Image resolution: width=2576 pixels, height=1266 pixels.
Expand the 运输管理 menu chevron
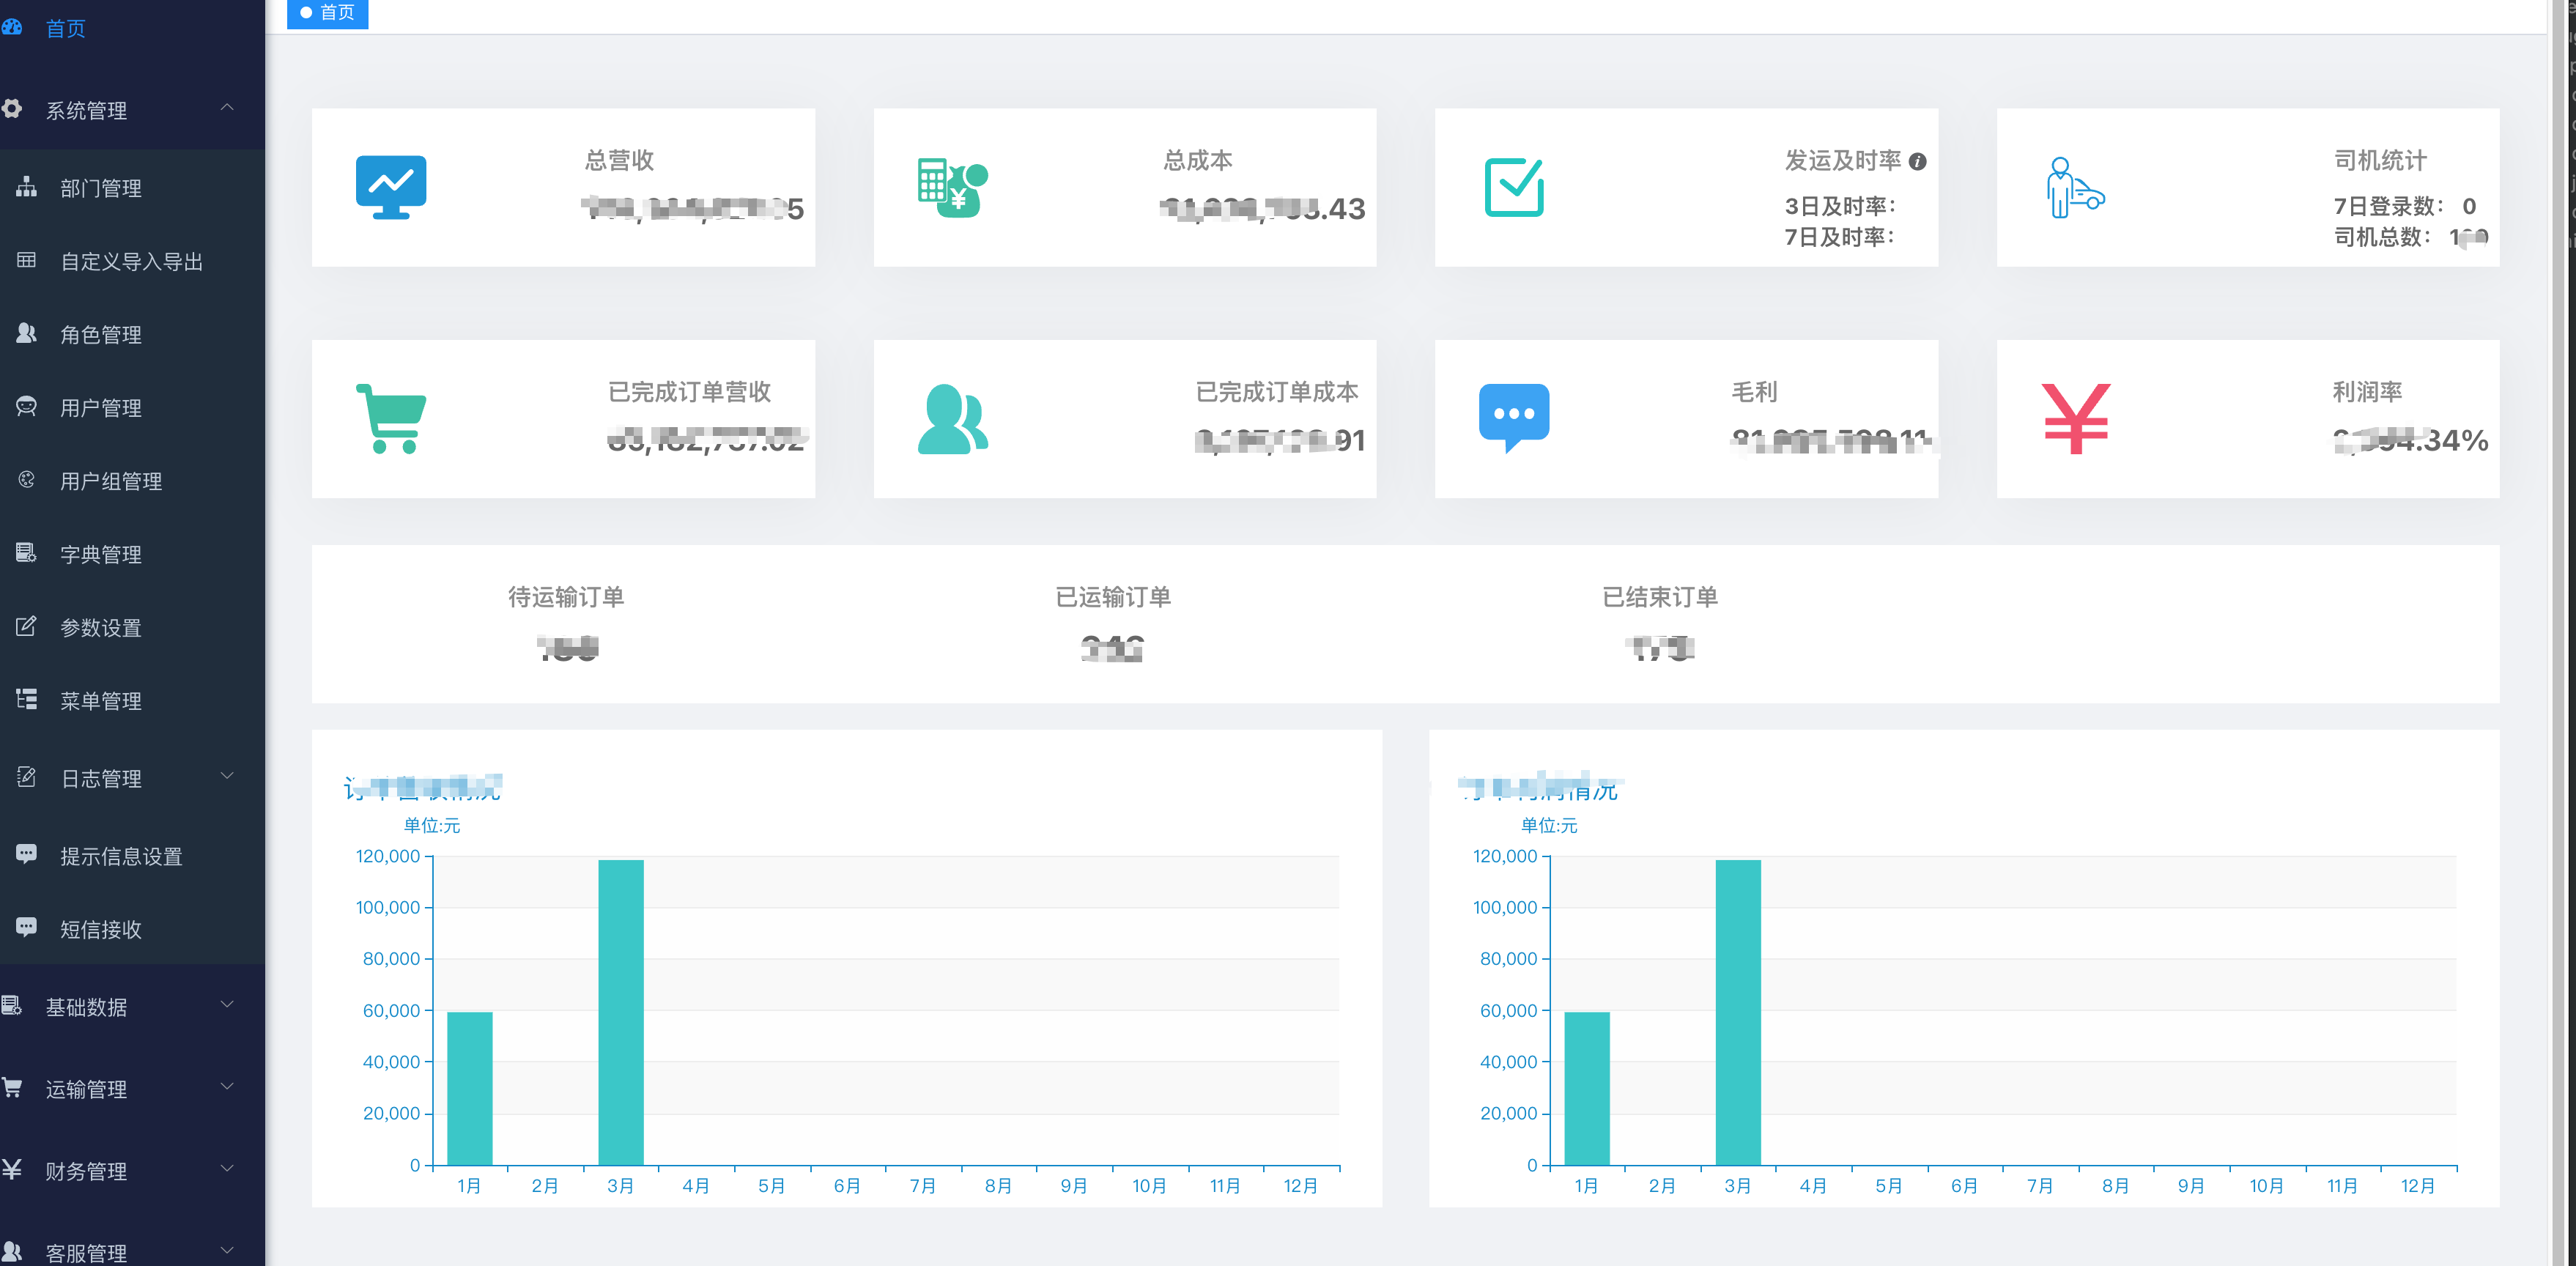click(x=227, y=1085)
